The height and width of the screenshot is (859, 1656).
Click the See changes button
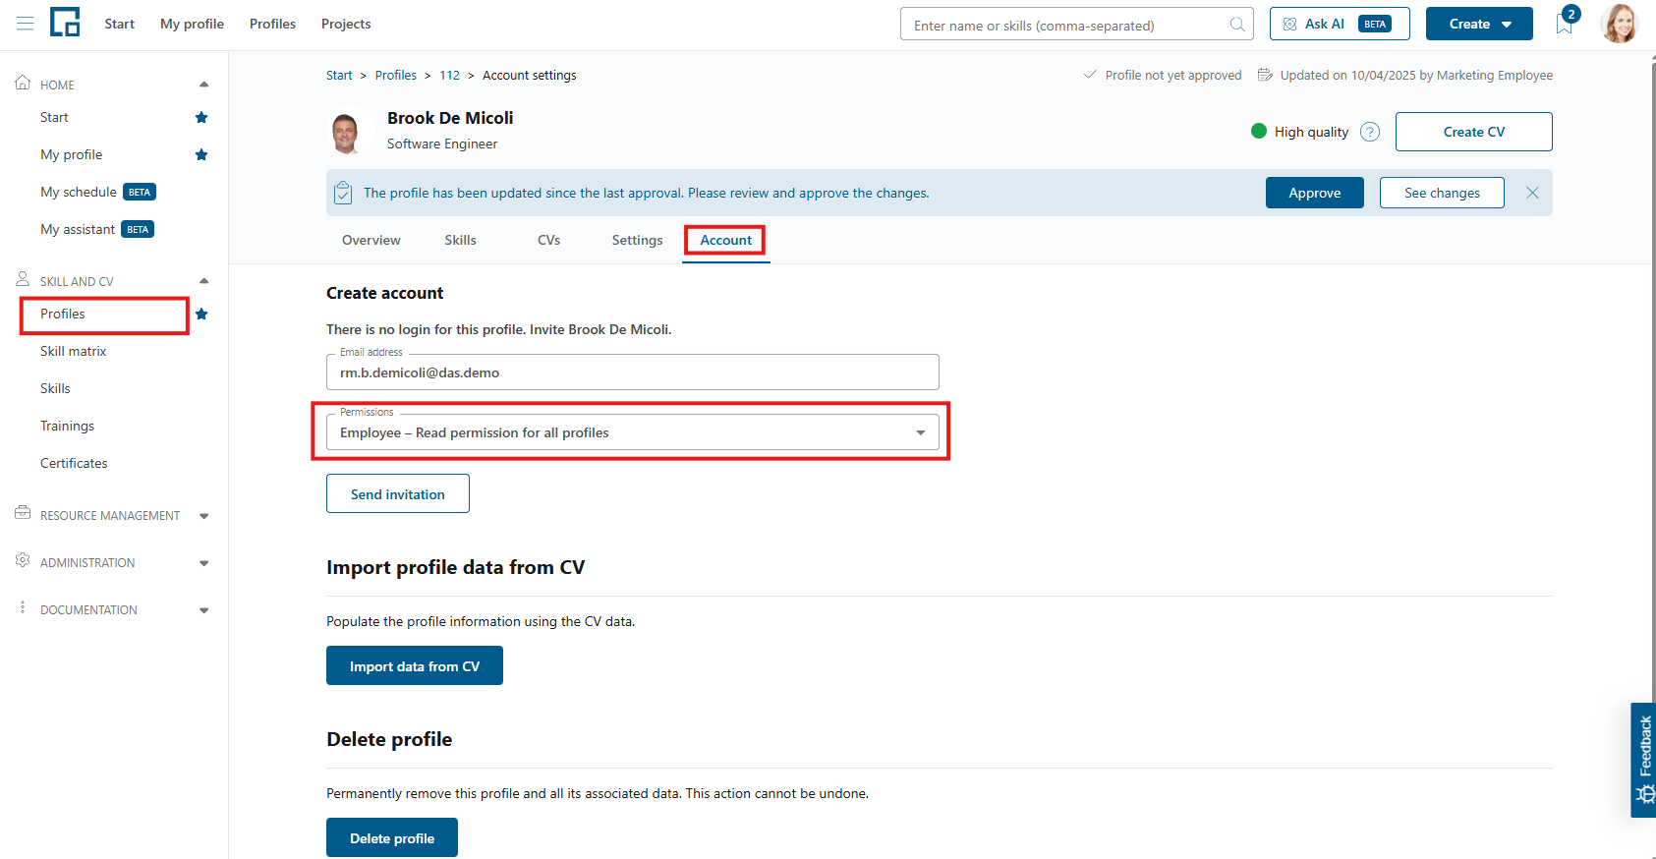[1442, 193]
